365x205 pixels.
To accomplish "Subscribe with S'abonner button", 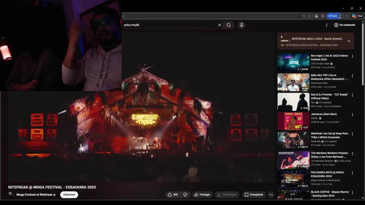I will pyautogui.click(x=69, y=195).
